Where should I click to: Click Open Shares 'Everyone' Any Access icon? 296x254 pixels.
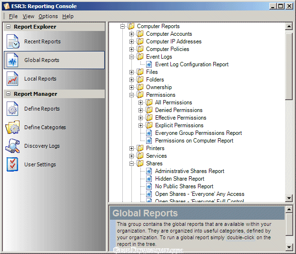(x=149, y=194)
